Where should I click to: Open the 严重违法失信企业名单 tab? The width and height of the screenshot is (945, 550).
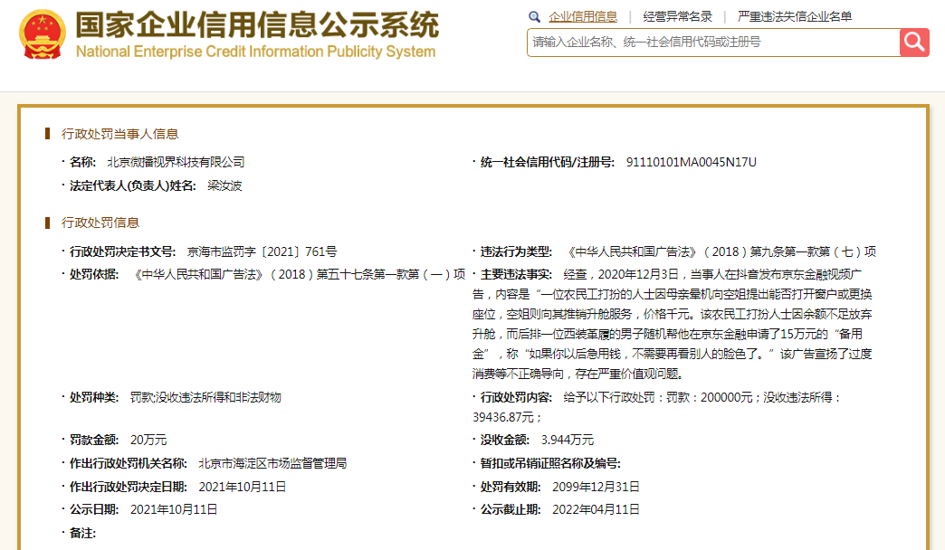795,17
